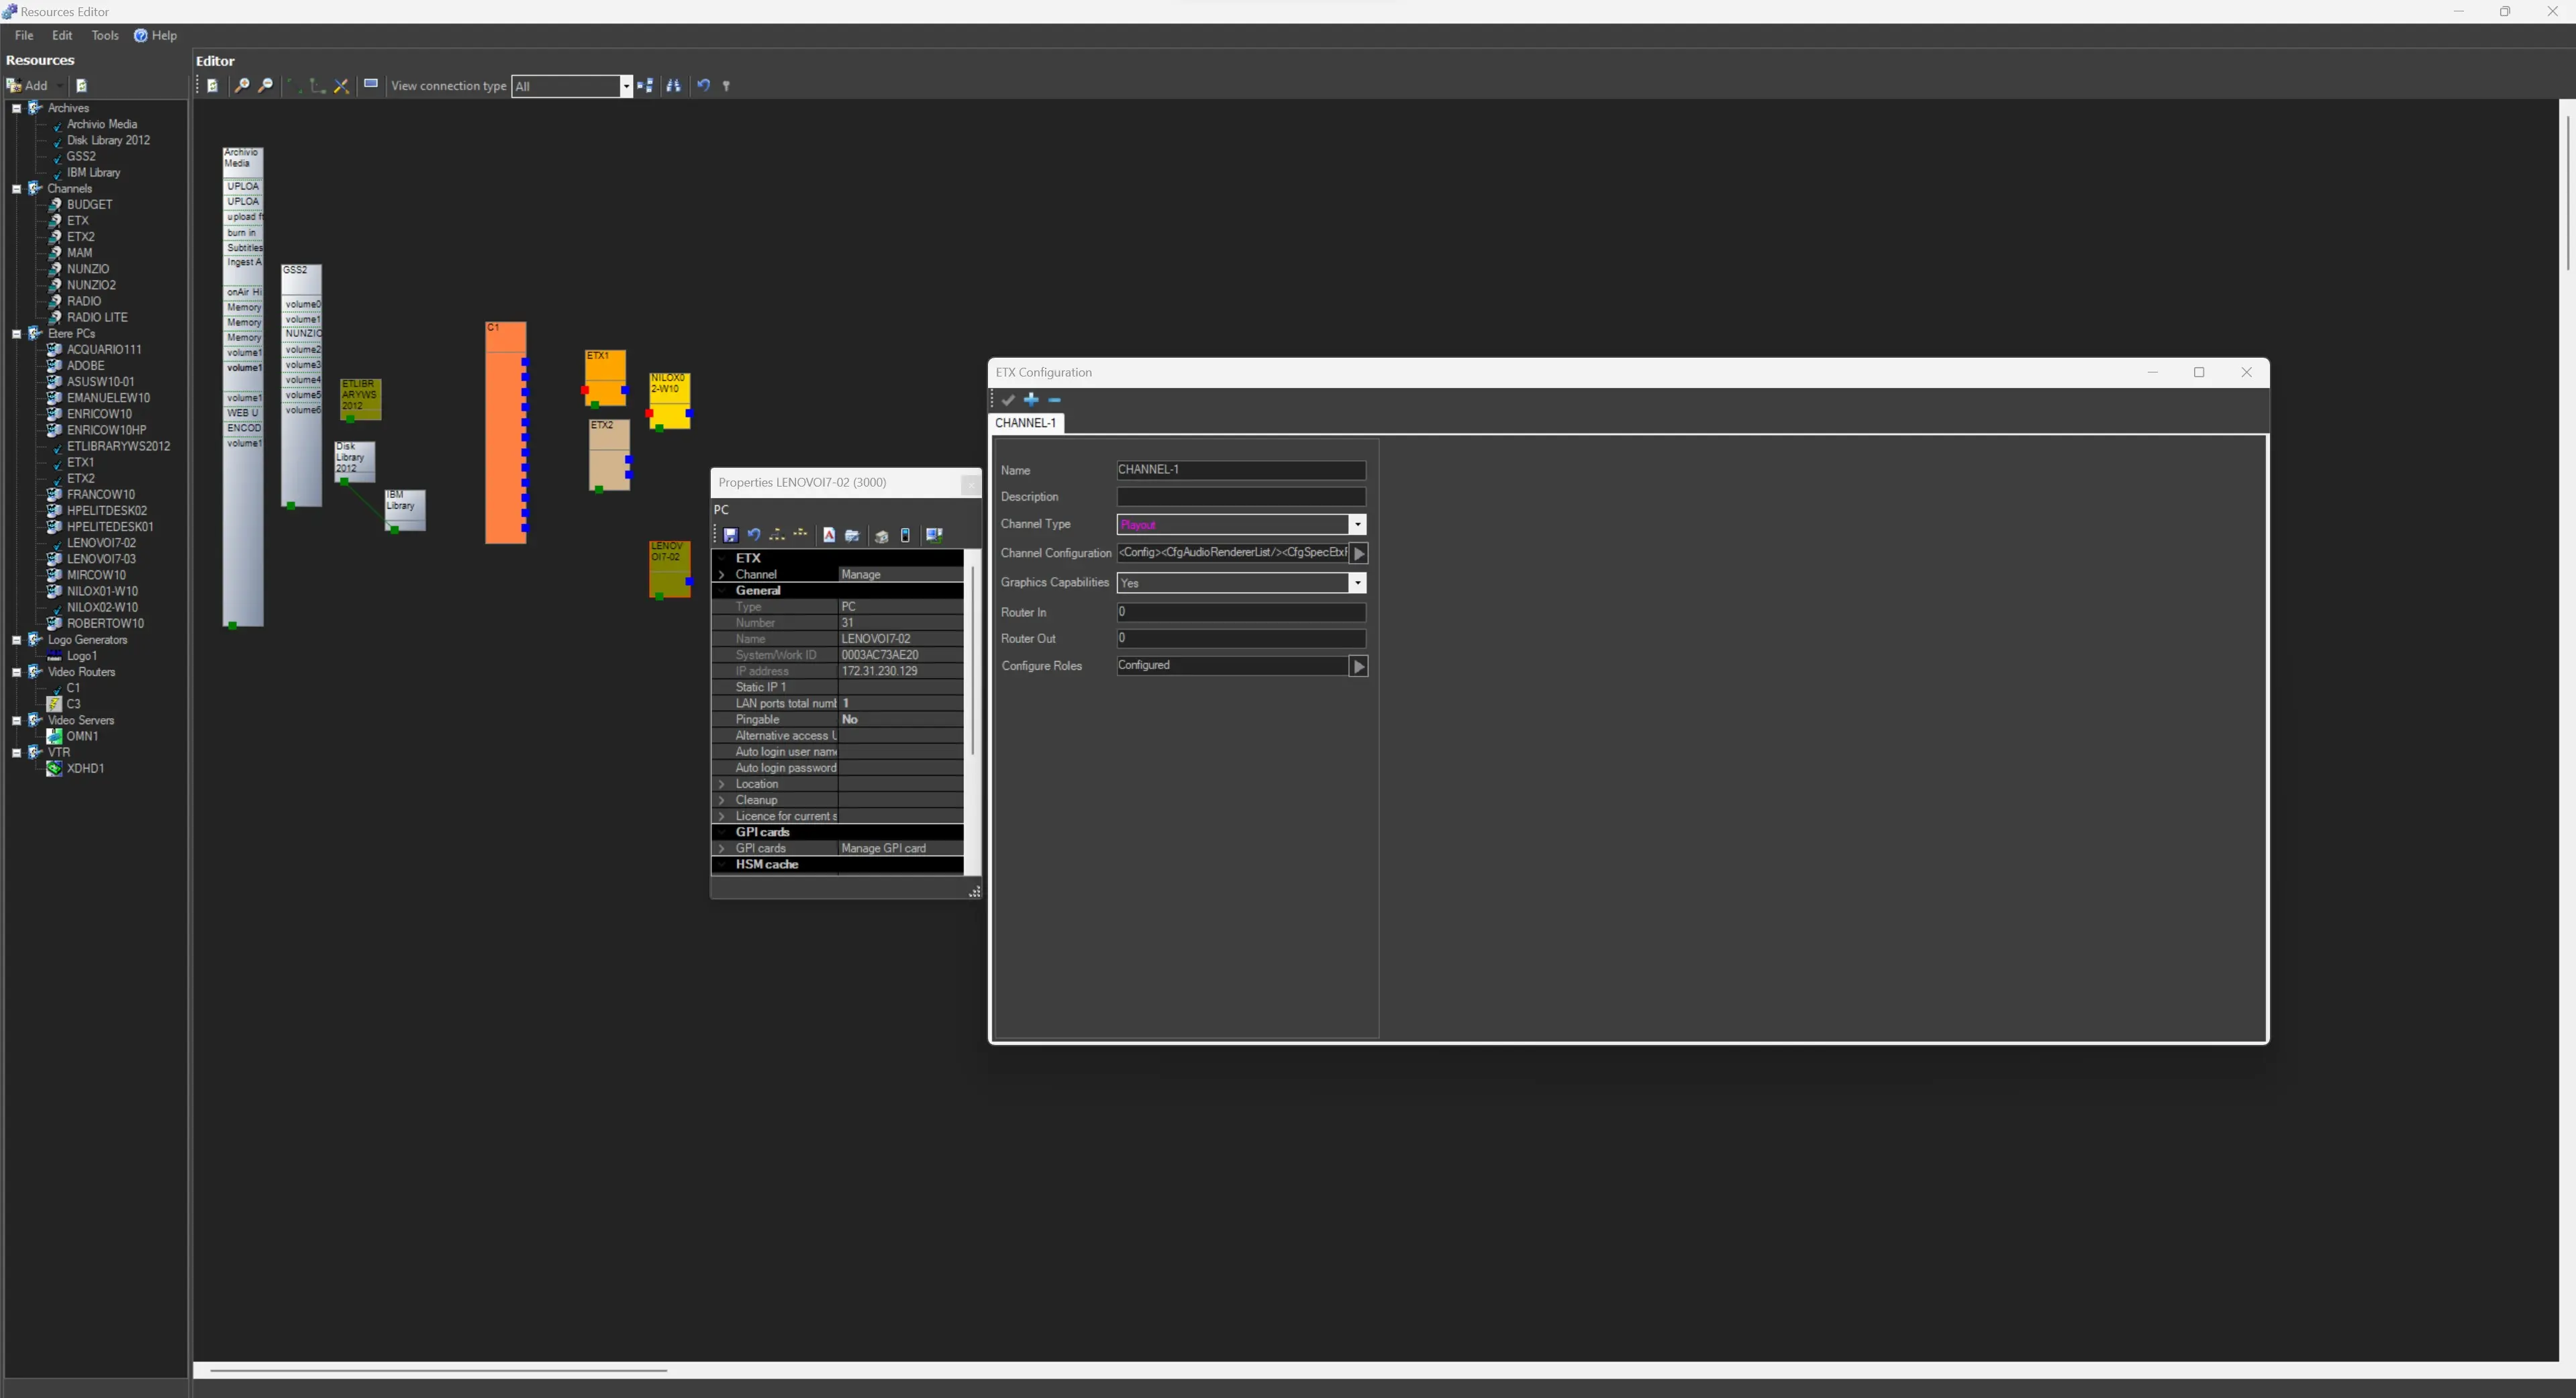The image size is (2576, 1398).
Task: Click the binoculars search icon
Action: pyautogui.click(x=673, y=86)
